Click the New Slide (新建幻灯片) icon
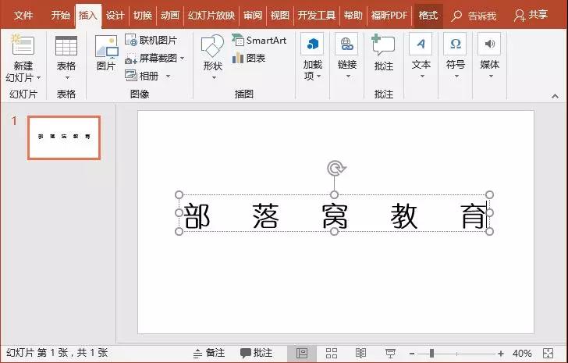 click(23, 46)
